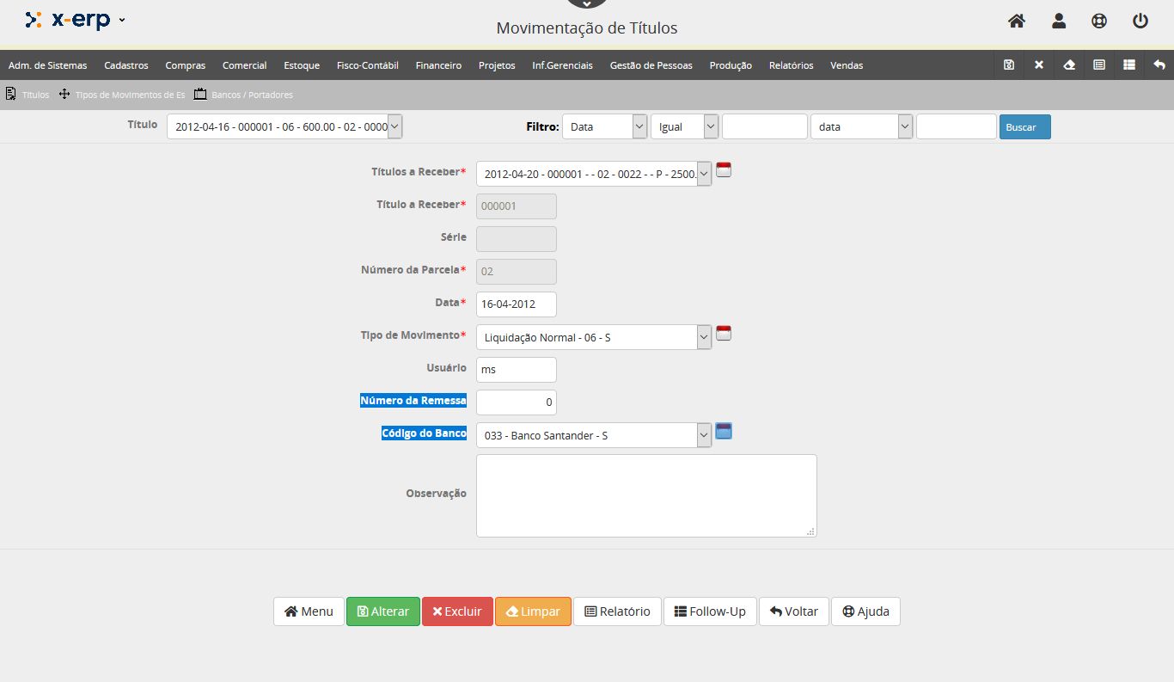Screen dimensions: 1174x682
Task: Click the X delete icon in the menu bar
Action: point(1039,65)
